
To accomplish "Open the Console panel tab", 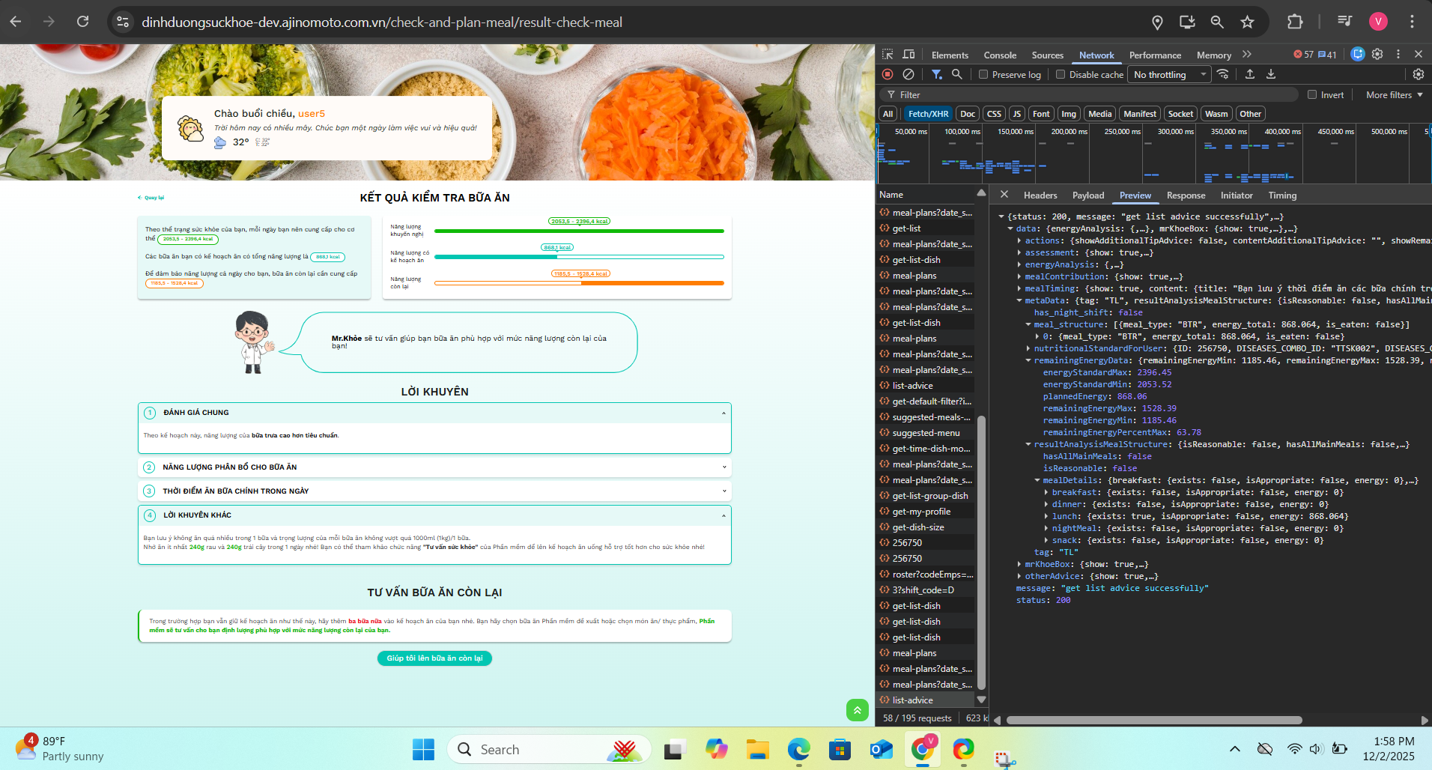I will [x=1000, y=55].
